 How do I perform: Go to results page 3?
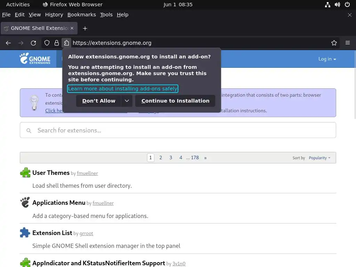click(171, 157)
